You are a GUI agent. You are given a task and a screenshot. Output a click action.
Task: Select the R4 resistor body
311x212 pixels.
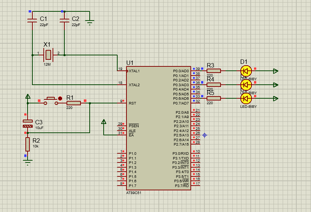click(x=214, y=85)
